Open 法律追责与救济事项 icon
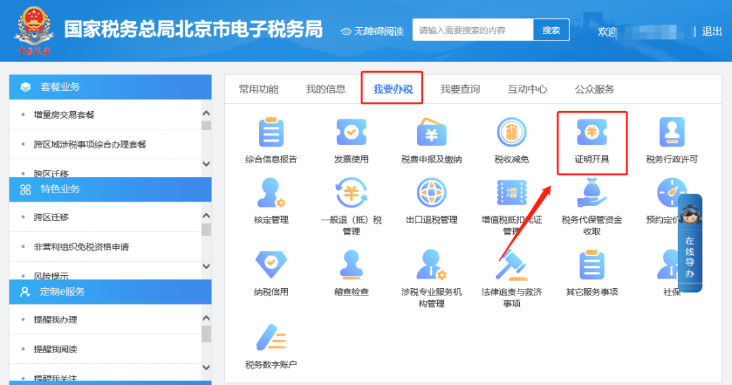Image resolution: width=732 pixels, height=385 pixels. [x=512, y=265]
